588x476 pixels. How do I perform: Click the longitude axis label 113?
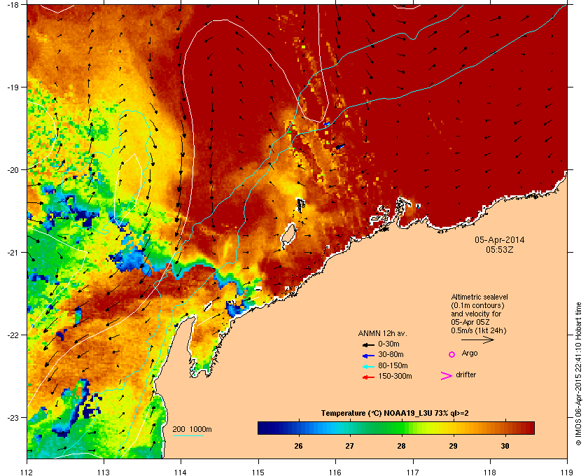click(x=104, y=472)
